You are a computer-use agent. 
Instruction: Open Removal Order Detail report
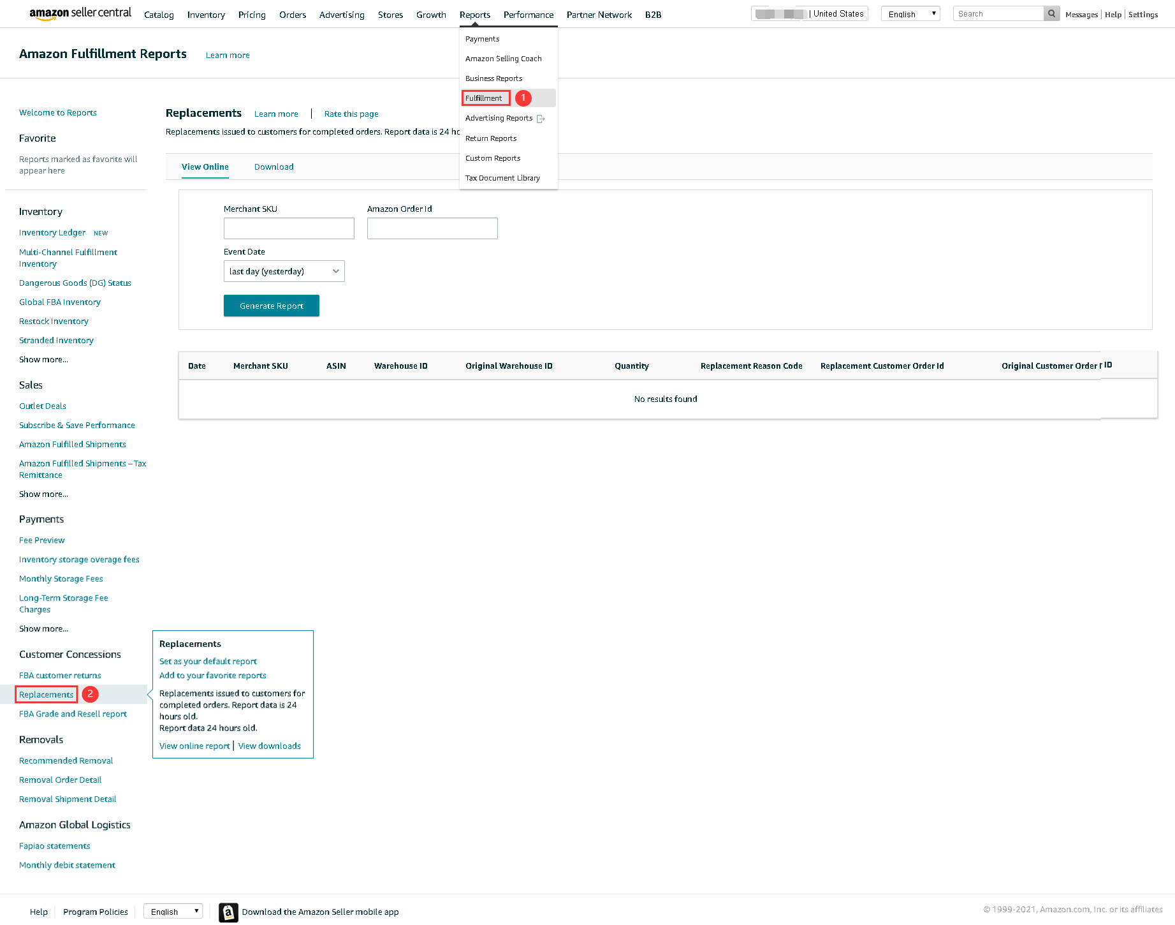(x=61, y=780)
